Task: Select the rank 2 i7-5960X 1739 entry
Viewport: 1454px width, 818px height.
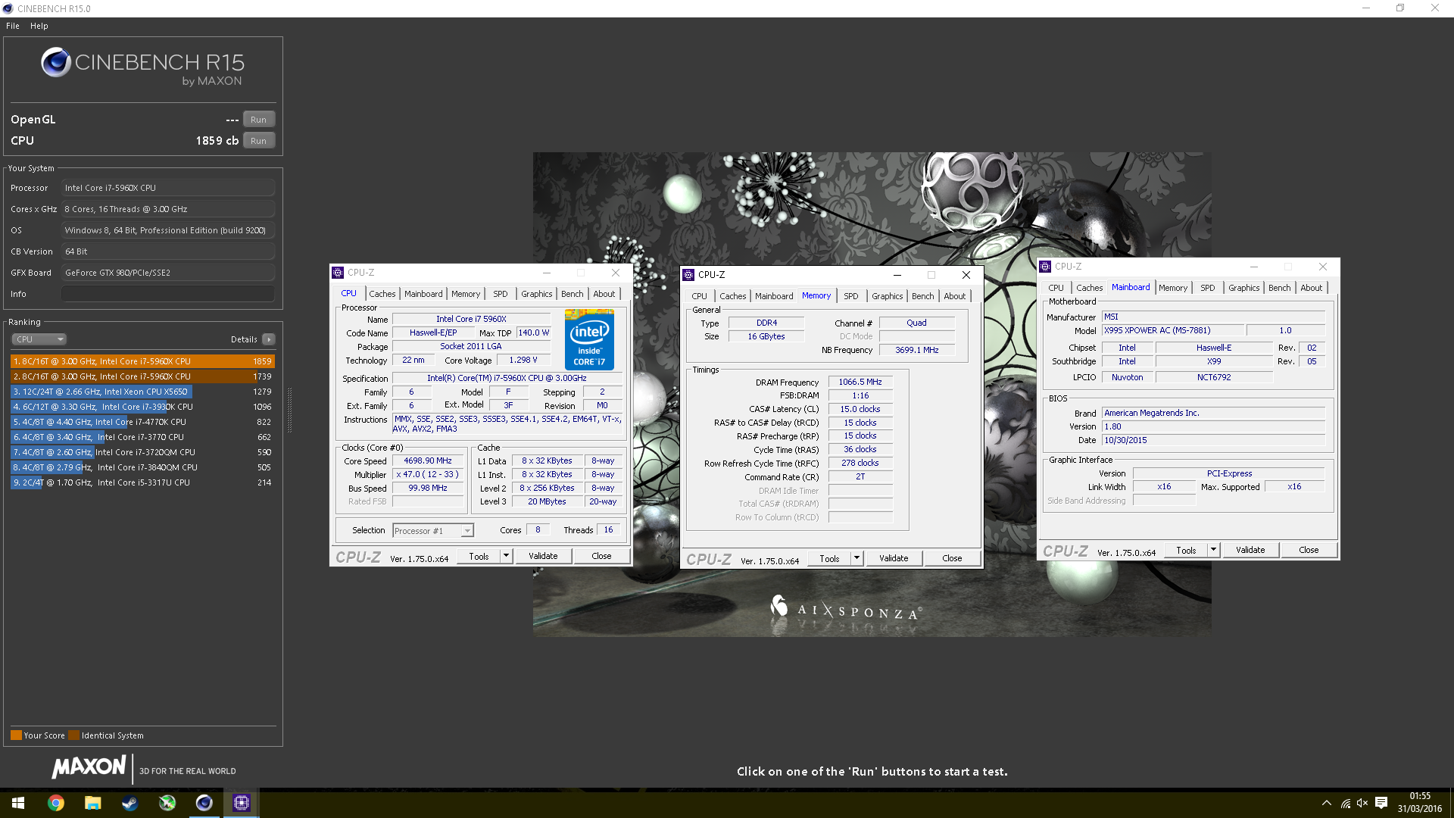Action: 142,376
